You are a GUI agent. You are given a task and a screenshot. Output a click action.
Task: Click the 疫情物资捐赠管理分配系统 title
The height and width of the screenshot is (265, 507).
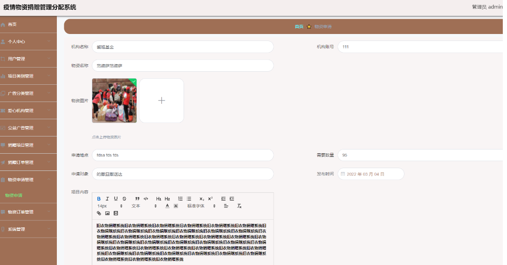click(x=40, y=7)
